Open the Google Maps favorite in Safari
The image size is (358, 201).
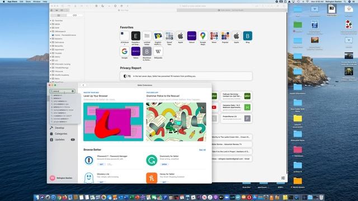coord(202,36)
